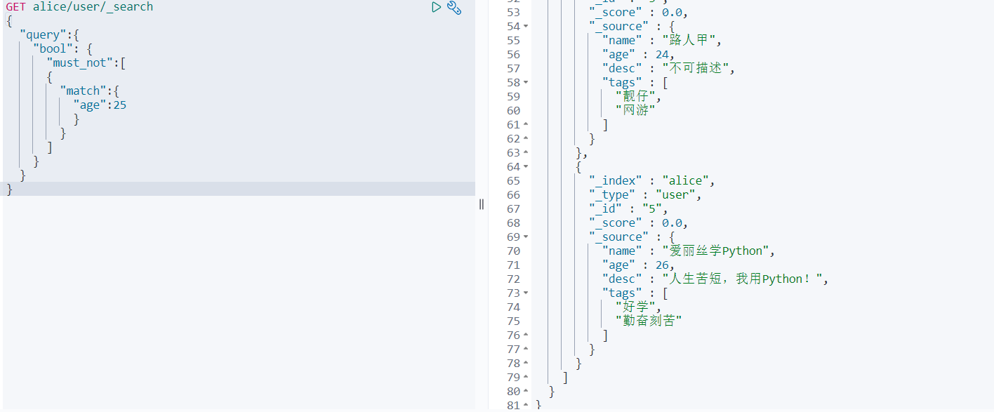
Task: Fold the "tags" array at line 58
Action: pos(526,83)
